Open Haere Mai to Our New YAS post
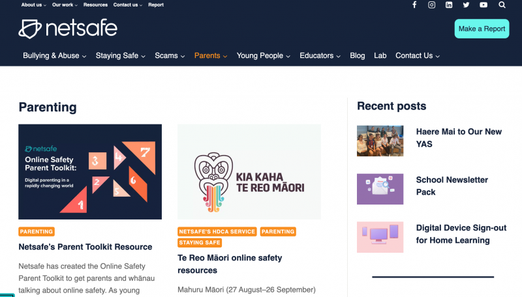The height and width of the screenshot is (297, 522). coord(459,138)
